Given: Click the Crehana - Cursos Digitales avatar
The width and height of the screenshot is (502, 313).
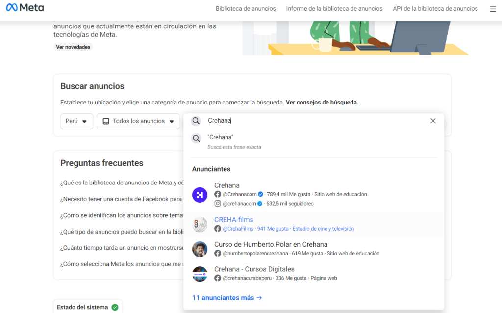Looking at the screenshot, I should 200,274.
